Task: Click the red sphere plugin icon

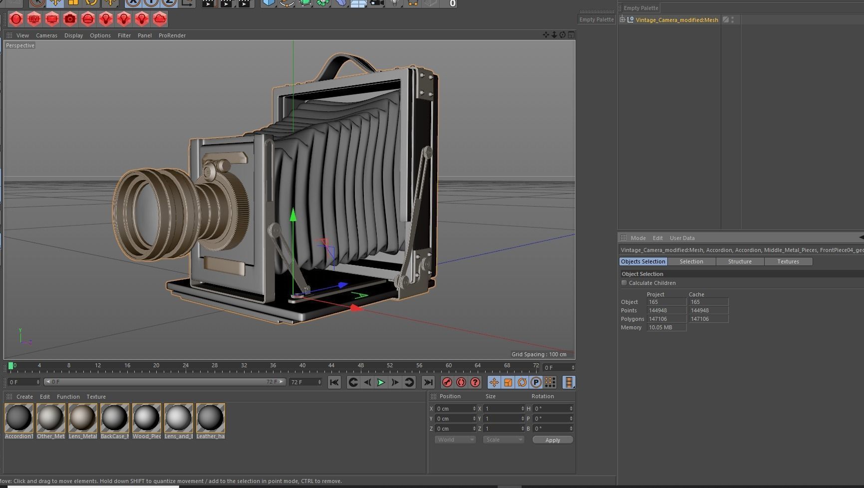Action: (x=16, y=19)
